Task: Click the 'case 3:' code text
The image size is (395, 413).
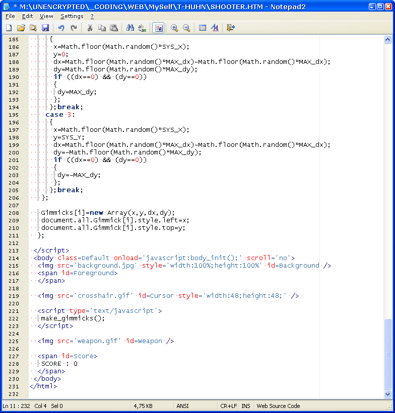Action: coord(60,115)
